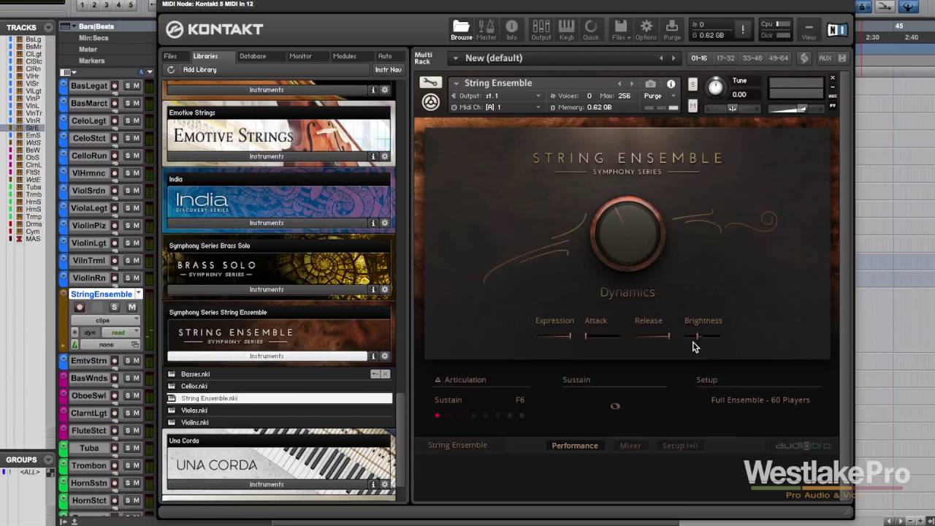Open the multi preset dropdown 'New (default)'

pos(455,58)
